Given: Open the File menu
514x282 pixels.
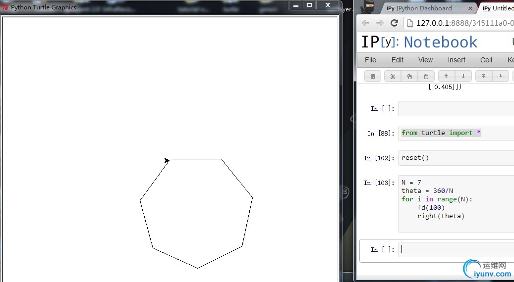Looking at the screenshot, I should point(370,60).
